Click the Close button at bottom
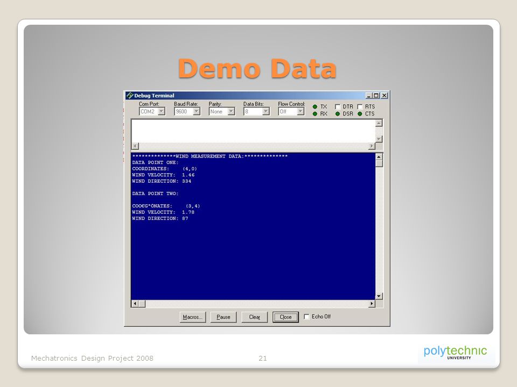517x387 pixels. [285, 317]
